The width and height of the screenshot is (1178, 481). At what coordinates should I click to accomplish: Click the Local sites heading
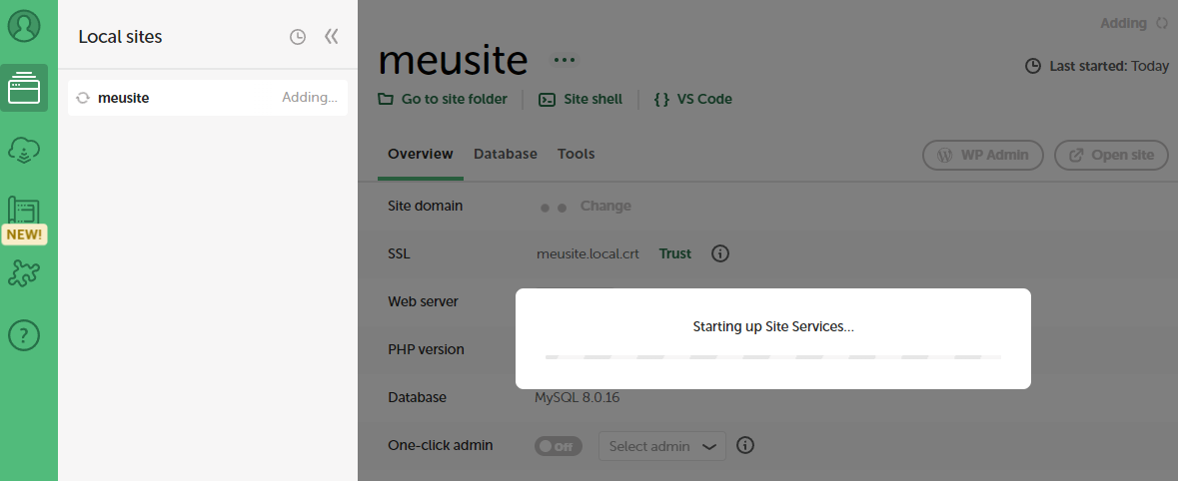coord(120,37)
